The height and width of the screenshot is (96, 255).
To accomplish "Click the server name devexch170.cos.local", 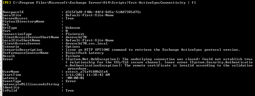I will tap(86, 43).
